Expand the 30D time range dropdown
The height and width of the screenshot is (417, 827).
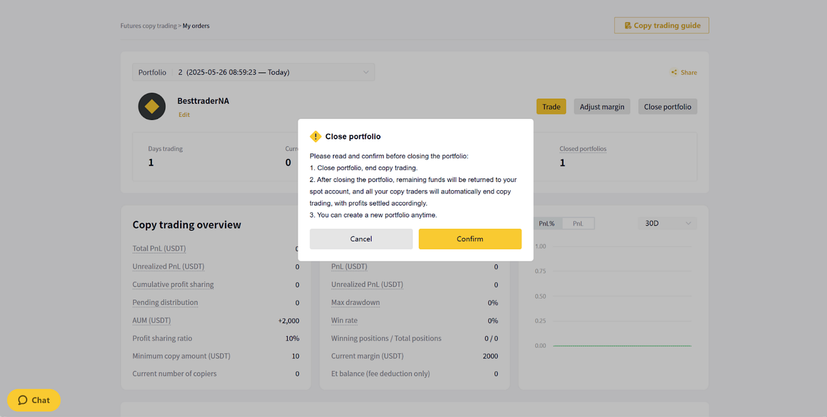pos(668,223)
